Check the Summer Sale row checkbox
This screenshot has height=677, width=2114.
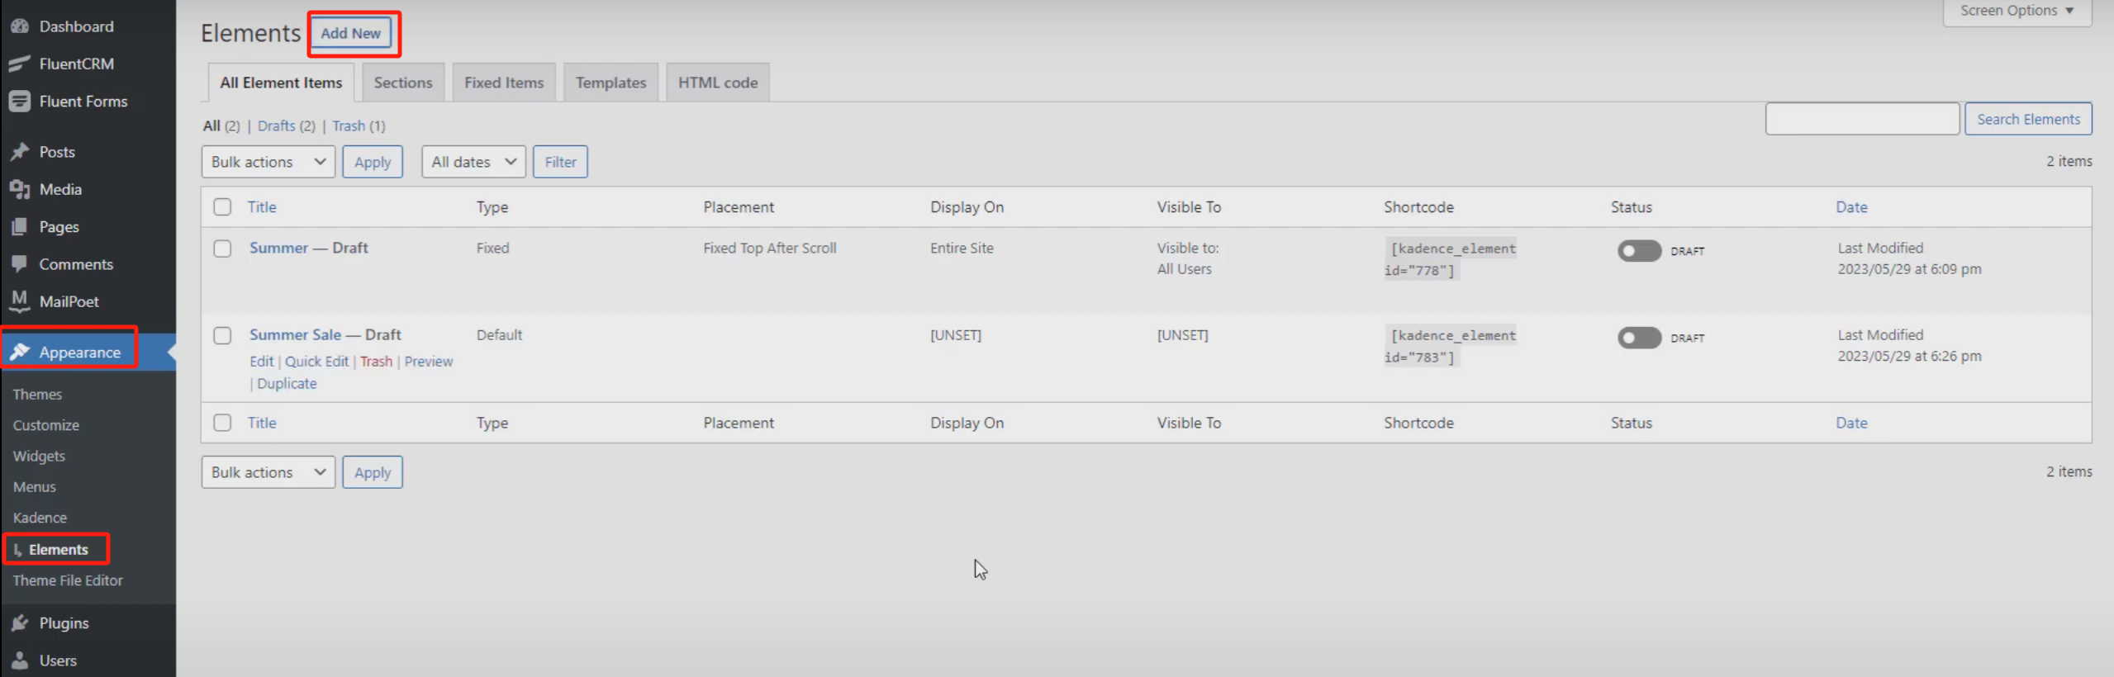click(x=222, y=335)
